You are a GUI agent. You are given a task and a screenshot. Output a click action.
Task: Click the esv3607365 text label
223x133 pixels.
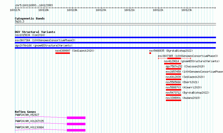(x=165, y=56)
